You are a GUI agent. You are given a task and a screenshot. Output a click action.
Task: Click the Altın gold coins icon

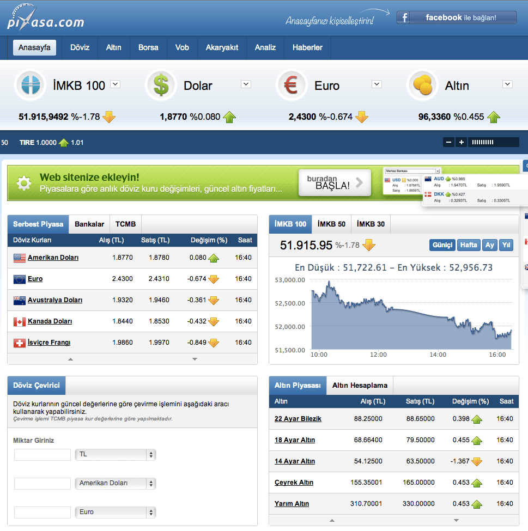click(422, 86)
